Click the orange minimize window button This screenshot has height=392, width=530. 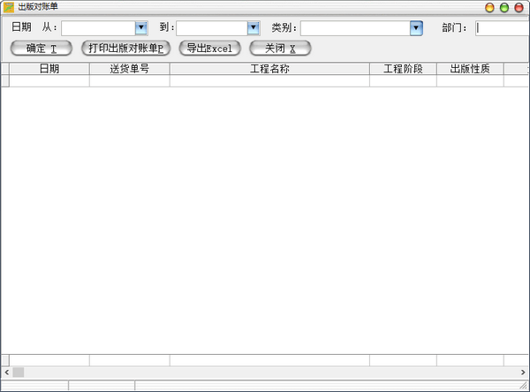490,7
